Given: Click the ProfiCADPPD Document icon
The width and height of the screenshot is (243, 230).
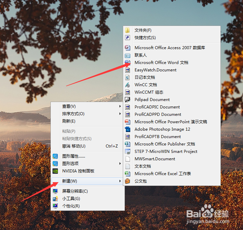Looking at the screenshot, I should click(127, 114).
